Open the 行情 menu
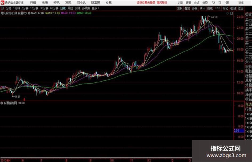The width and height of the screenshot is (252, 162). click(x=33, y=3)
